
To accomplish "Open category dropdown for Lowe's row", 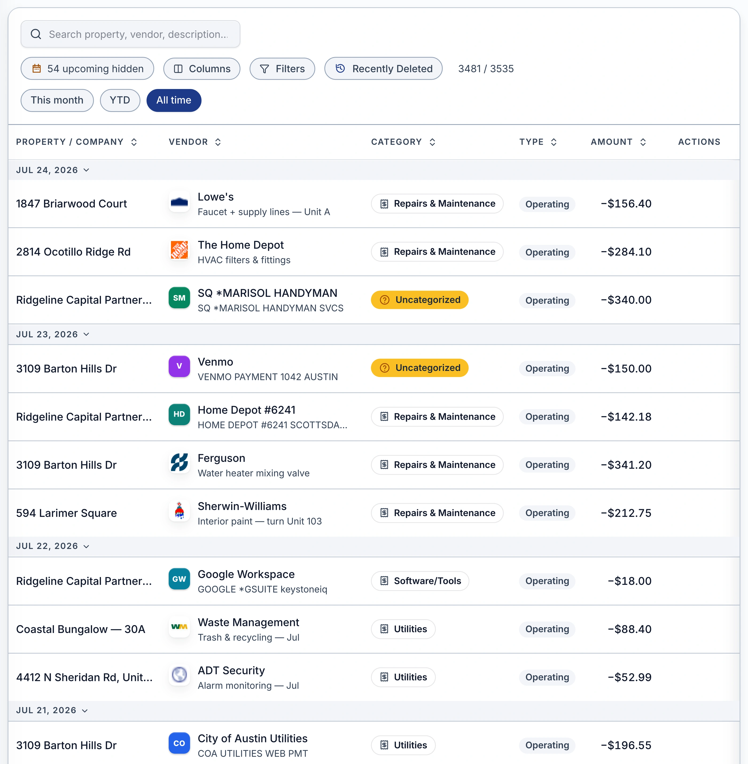I will coord(437,204).
